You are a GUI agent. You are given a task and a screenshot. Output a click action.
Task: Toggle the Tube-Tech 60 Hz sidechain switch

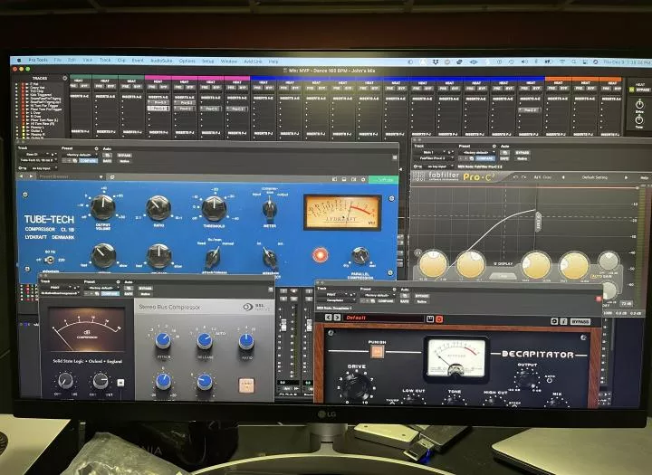click(x=50, y=261)
